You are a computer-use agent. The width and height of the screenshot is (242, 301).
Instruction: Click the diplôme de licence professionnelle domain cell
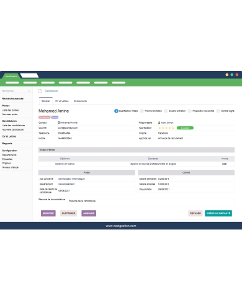point(153,164)
